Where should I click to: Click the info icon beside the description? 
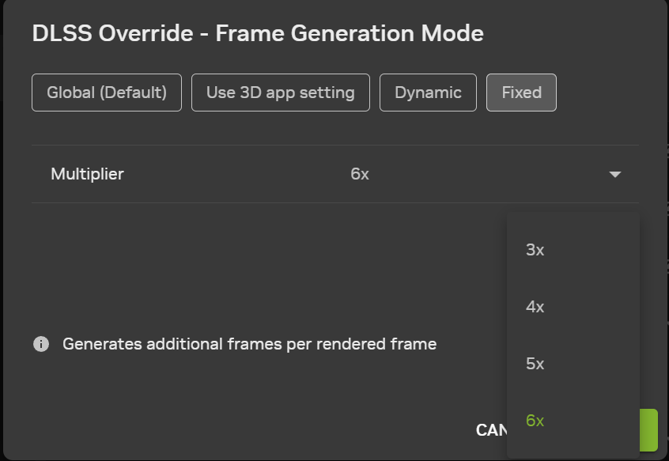point(41,344)
